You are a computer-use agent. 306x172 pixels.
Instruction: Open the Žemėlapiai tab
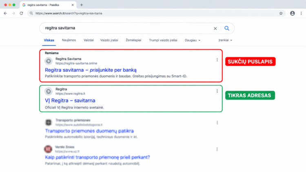pos(133,40)
